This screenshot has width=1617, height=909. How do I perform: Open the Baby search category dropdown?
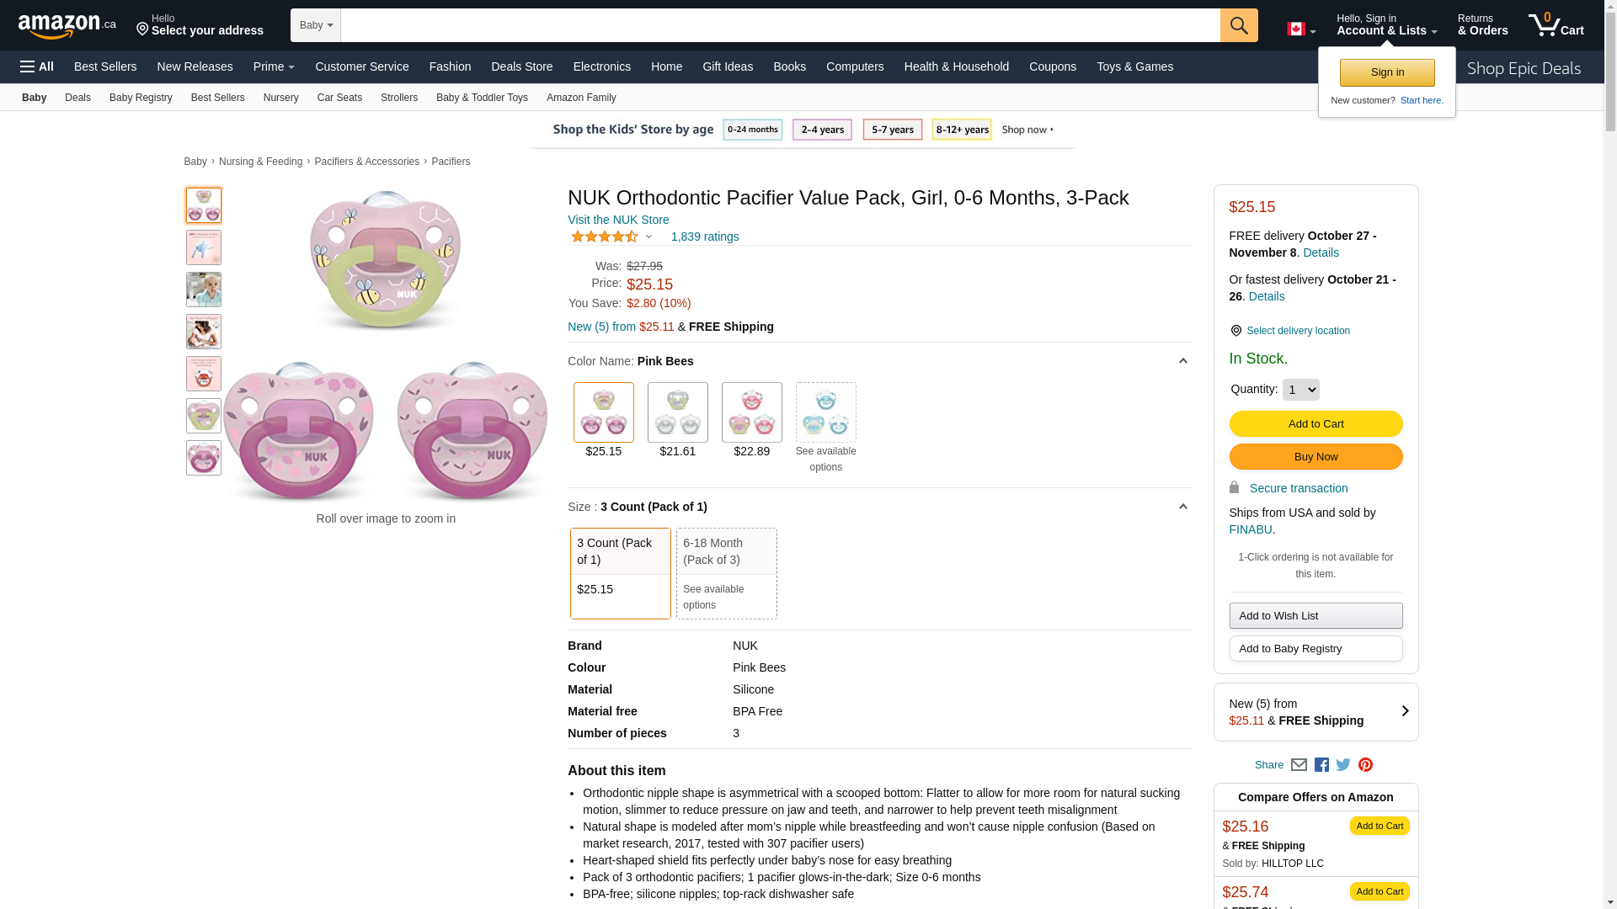click(316, 25)
